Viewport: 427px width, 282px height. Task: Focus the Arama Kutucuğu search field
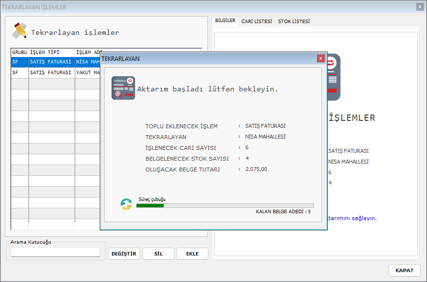pyautogui.click(x=56, y=253)
